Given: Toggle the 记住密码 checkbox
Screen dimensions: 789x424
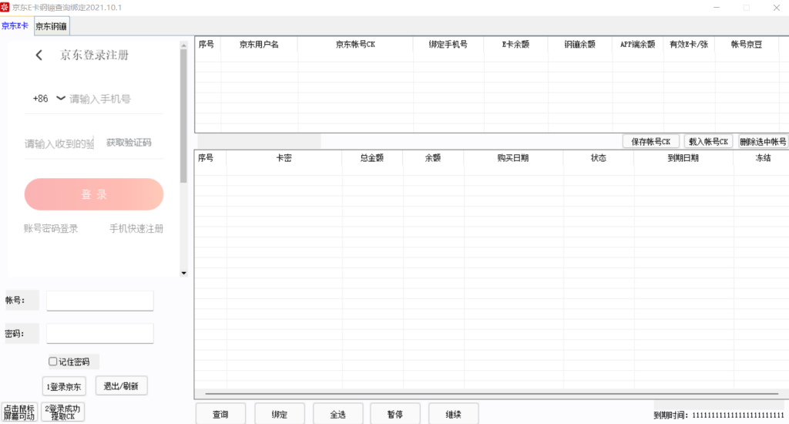Looking at the screenshot, I should coord(52,362).
